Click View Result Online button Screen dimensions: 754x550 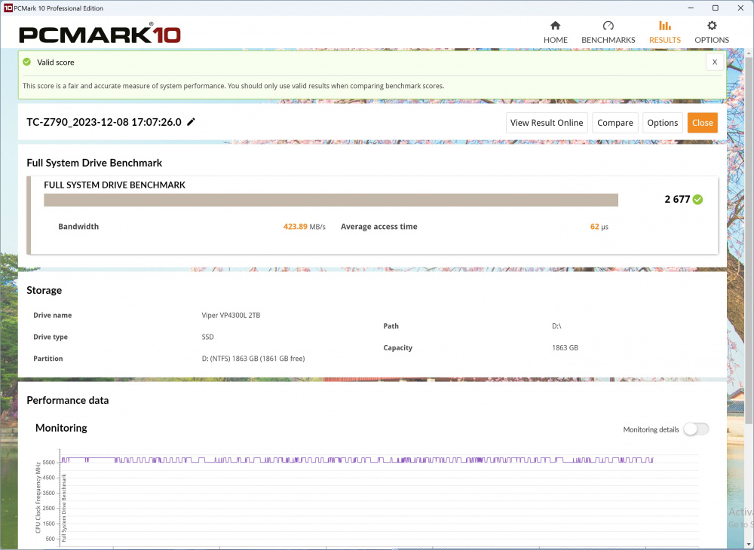point(547,123)
